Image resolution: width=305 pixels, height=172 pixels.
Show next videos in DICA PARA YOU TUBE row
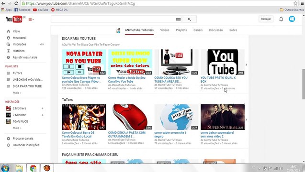(246, 64)
